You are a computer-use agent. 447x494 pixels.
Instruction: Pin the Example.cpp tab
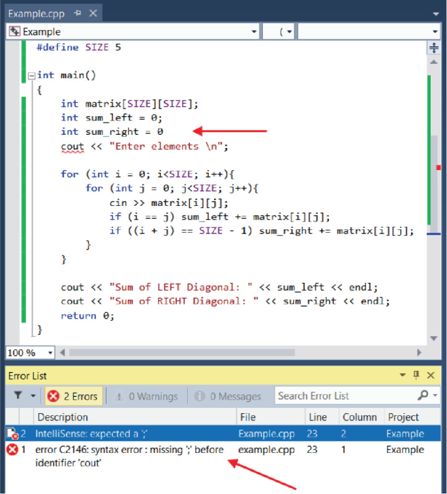tap(78, 12)
